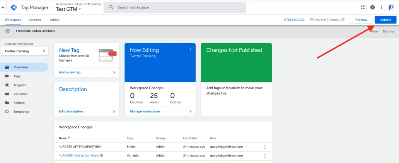Click the Type column header
The image size is (399, 163).
tap(130, 138)
